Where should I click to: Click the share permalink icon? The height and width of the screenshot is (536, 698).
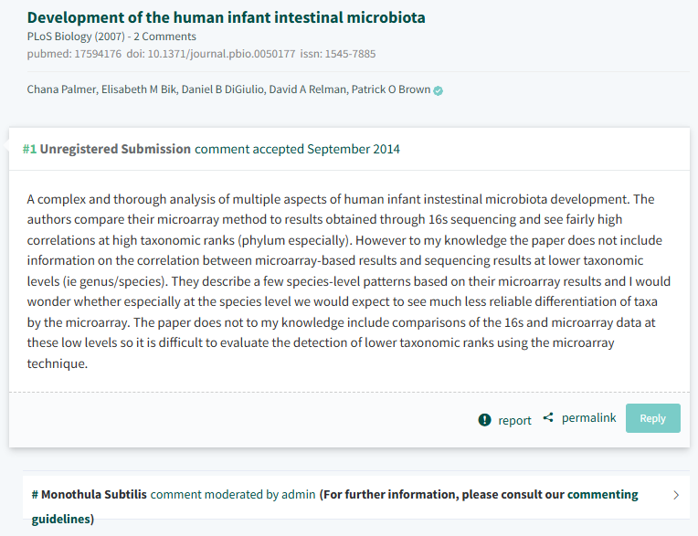[x=548, y=418]
